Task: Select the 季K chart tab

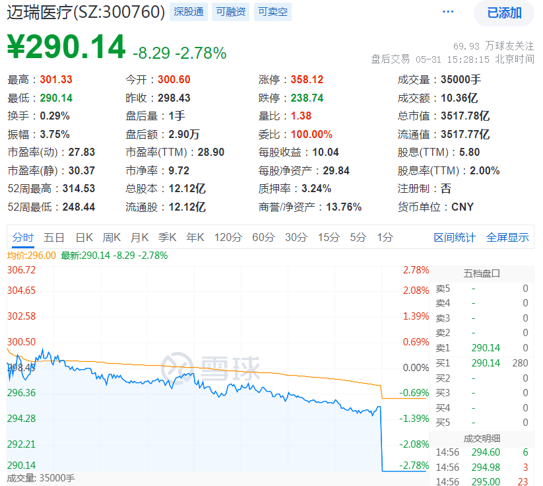Action: coord(168,238)
